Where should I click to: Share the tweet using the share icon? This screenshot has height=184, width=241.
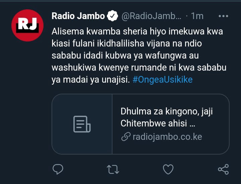[x=223, y=169]
